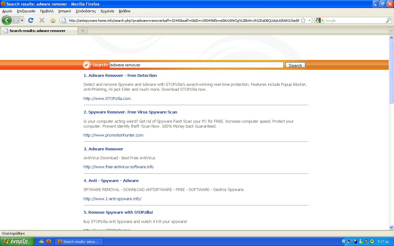Screen dimensions: 394x246
Task: Launch MSN Messenger from quick launch
Action: pyautogui.click(x=42, y=241)
